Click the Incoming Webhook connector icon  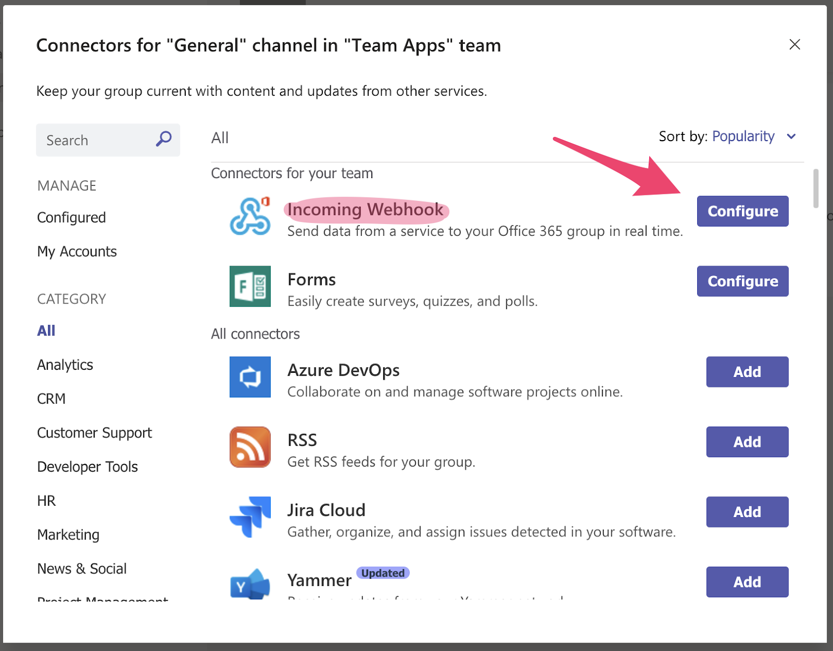coord(250,216)
